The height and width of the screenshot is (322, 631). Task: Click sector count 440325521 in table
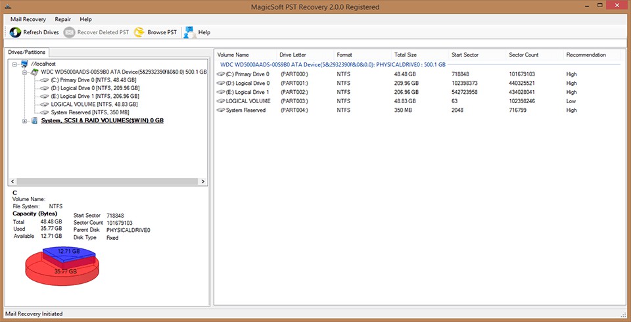[x=522, y=83]
